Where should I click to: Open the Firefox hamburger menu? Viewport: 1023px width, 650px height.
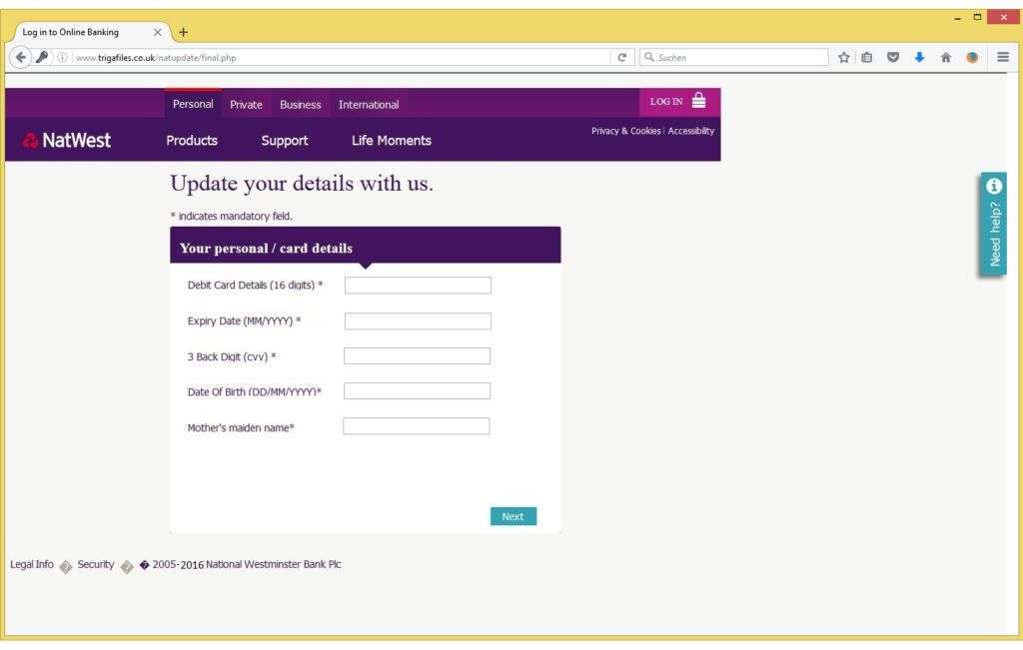1002,57
